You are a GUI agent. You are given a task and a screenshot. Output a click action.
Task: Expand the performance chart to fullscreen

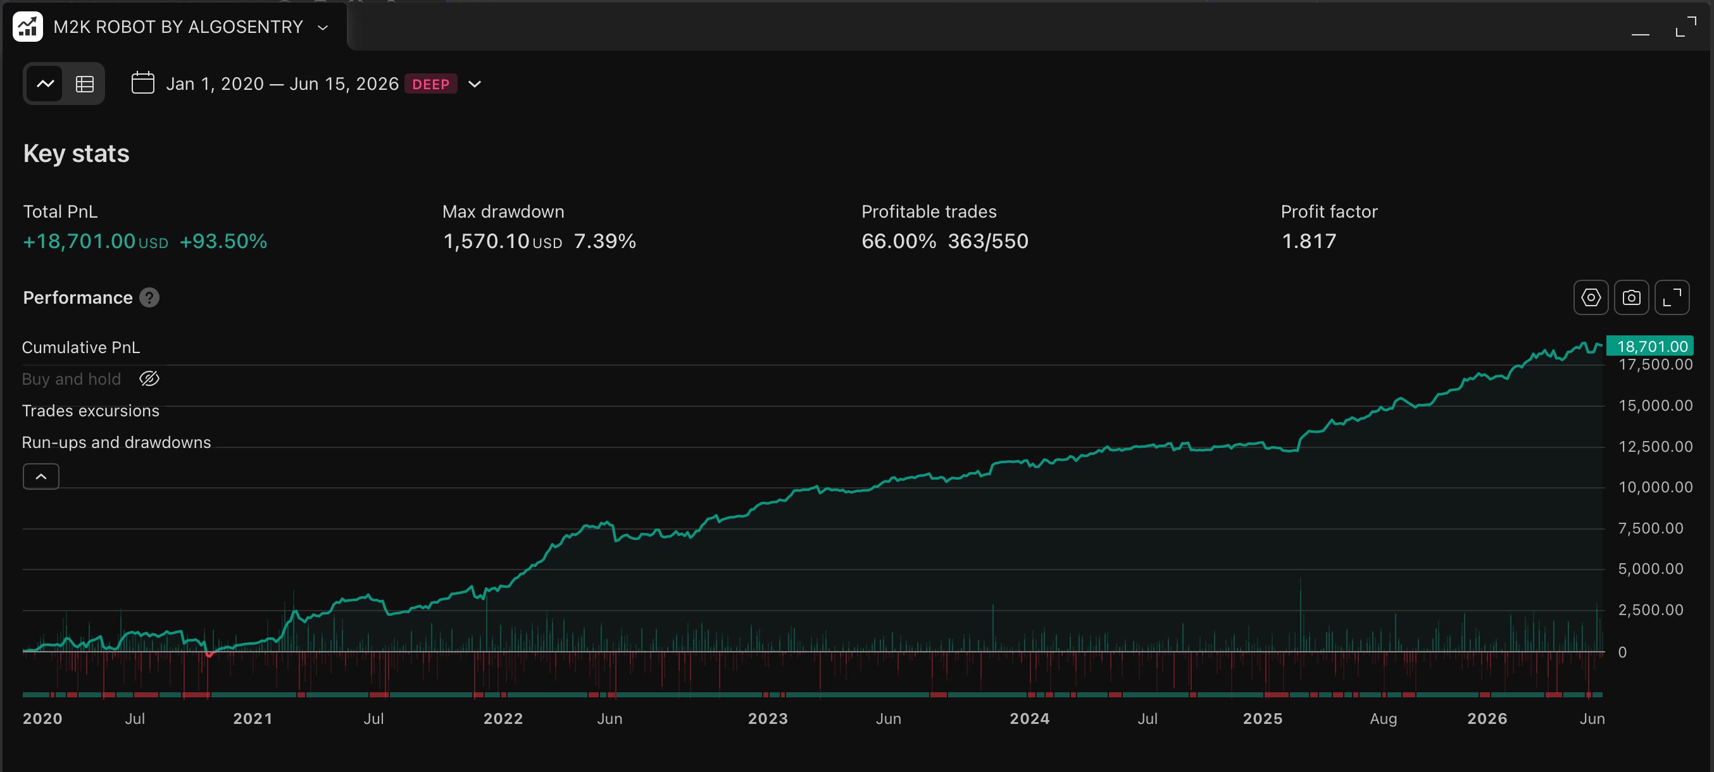tap(1672, 297)
